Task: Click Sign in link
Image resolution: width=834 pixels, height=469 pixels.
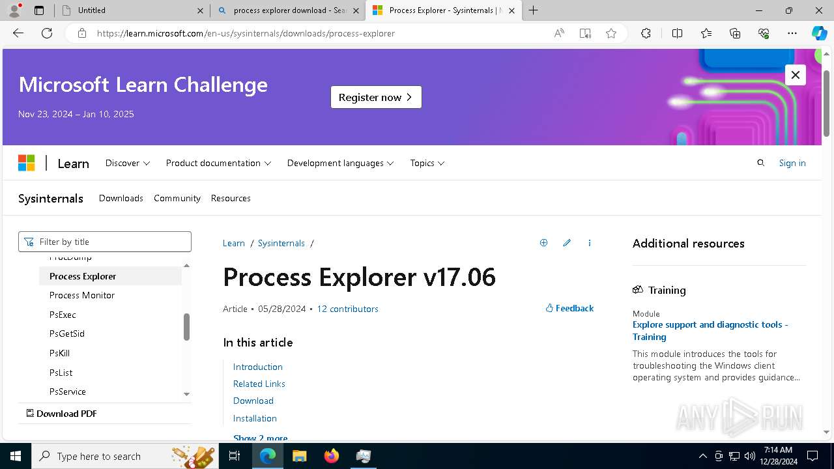Action: [792, 163]
